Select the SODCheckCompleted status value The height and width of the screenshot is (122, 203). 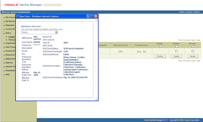click(73, 49)
